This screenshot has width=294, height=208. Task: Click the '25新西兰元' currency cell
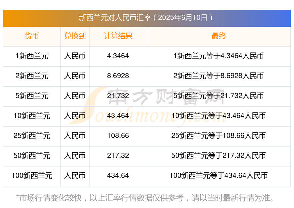[x=32, y=136]
